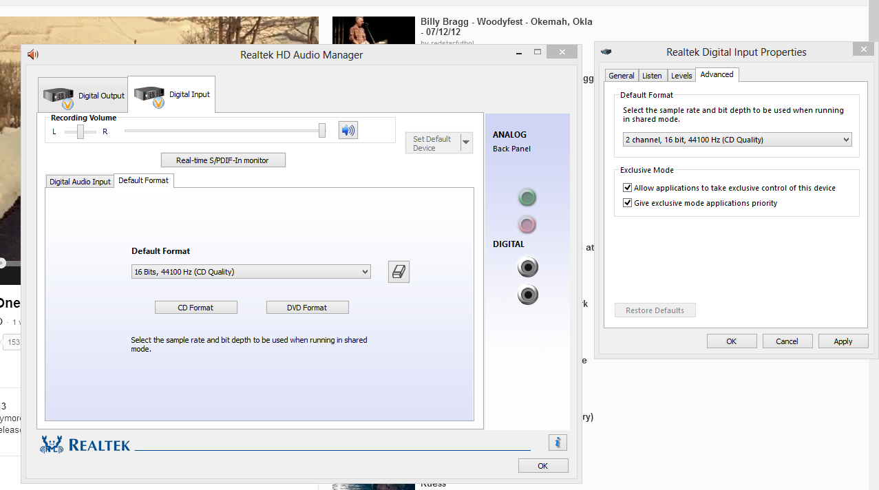Image resolution: width=879 pixels, height=490 pixels.
Task: Apply the CD Format preset
Action: (196, 308)
